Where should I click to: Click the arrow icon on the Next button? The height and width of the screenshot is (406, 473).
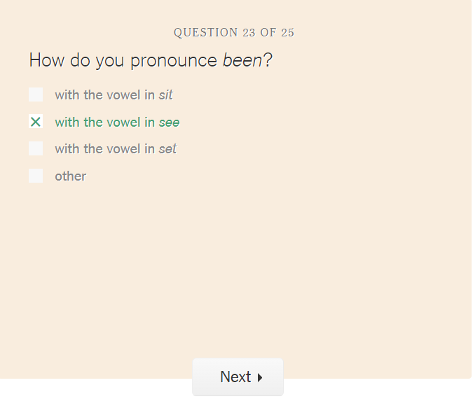click(x=260, y=377)
